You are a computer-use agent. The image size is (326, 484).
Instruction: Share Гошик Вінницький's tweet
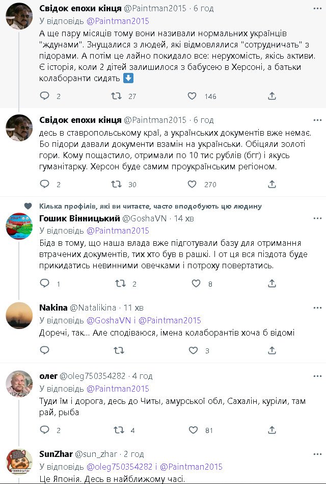[x=272, y=283]
